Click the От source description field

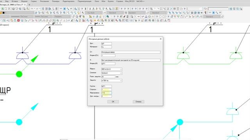(x=131, y=52)
